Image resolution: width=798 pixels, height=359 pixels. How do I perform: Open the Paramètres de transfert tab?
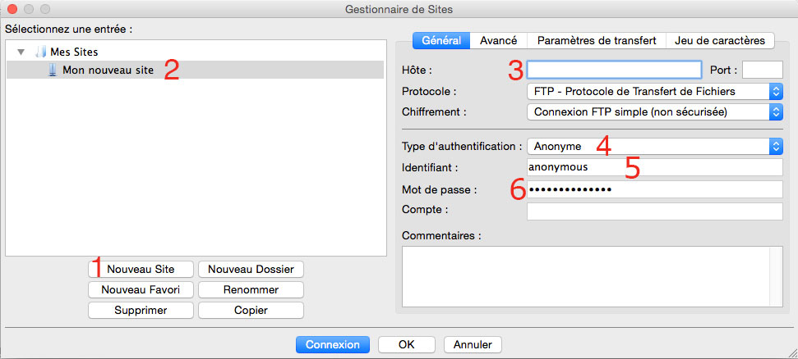[x=597, y=41]
